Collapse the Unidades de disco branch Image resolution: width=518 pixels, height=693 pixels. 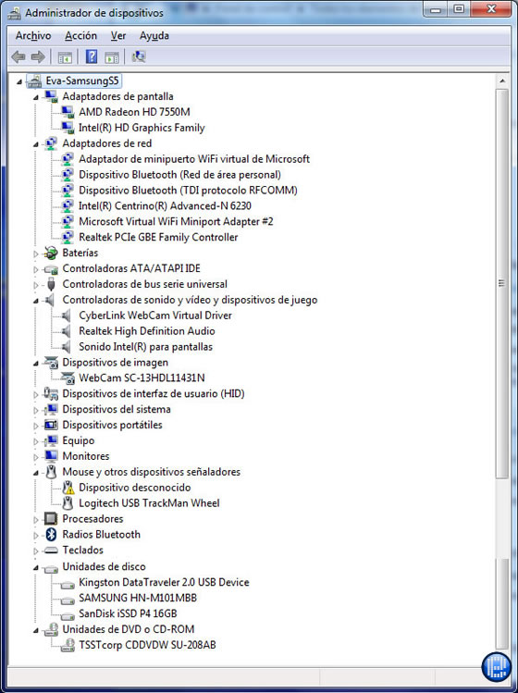click(36, 567)
